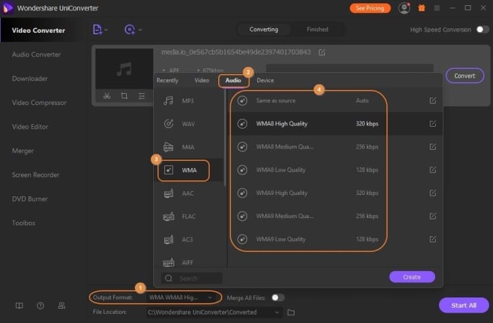Choose the WMA audio format
The height and width of the screenshot is (323, 493).
[x=189, y=170]
